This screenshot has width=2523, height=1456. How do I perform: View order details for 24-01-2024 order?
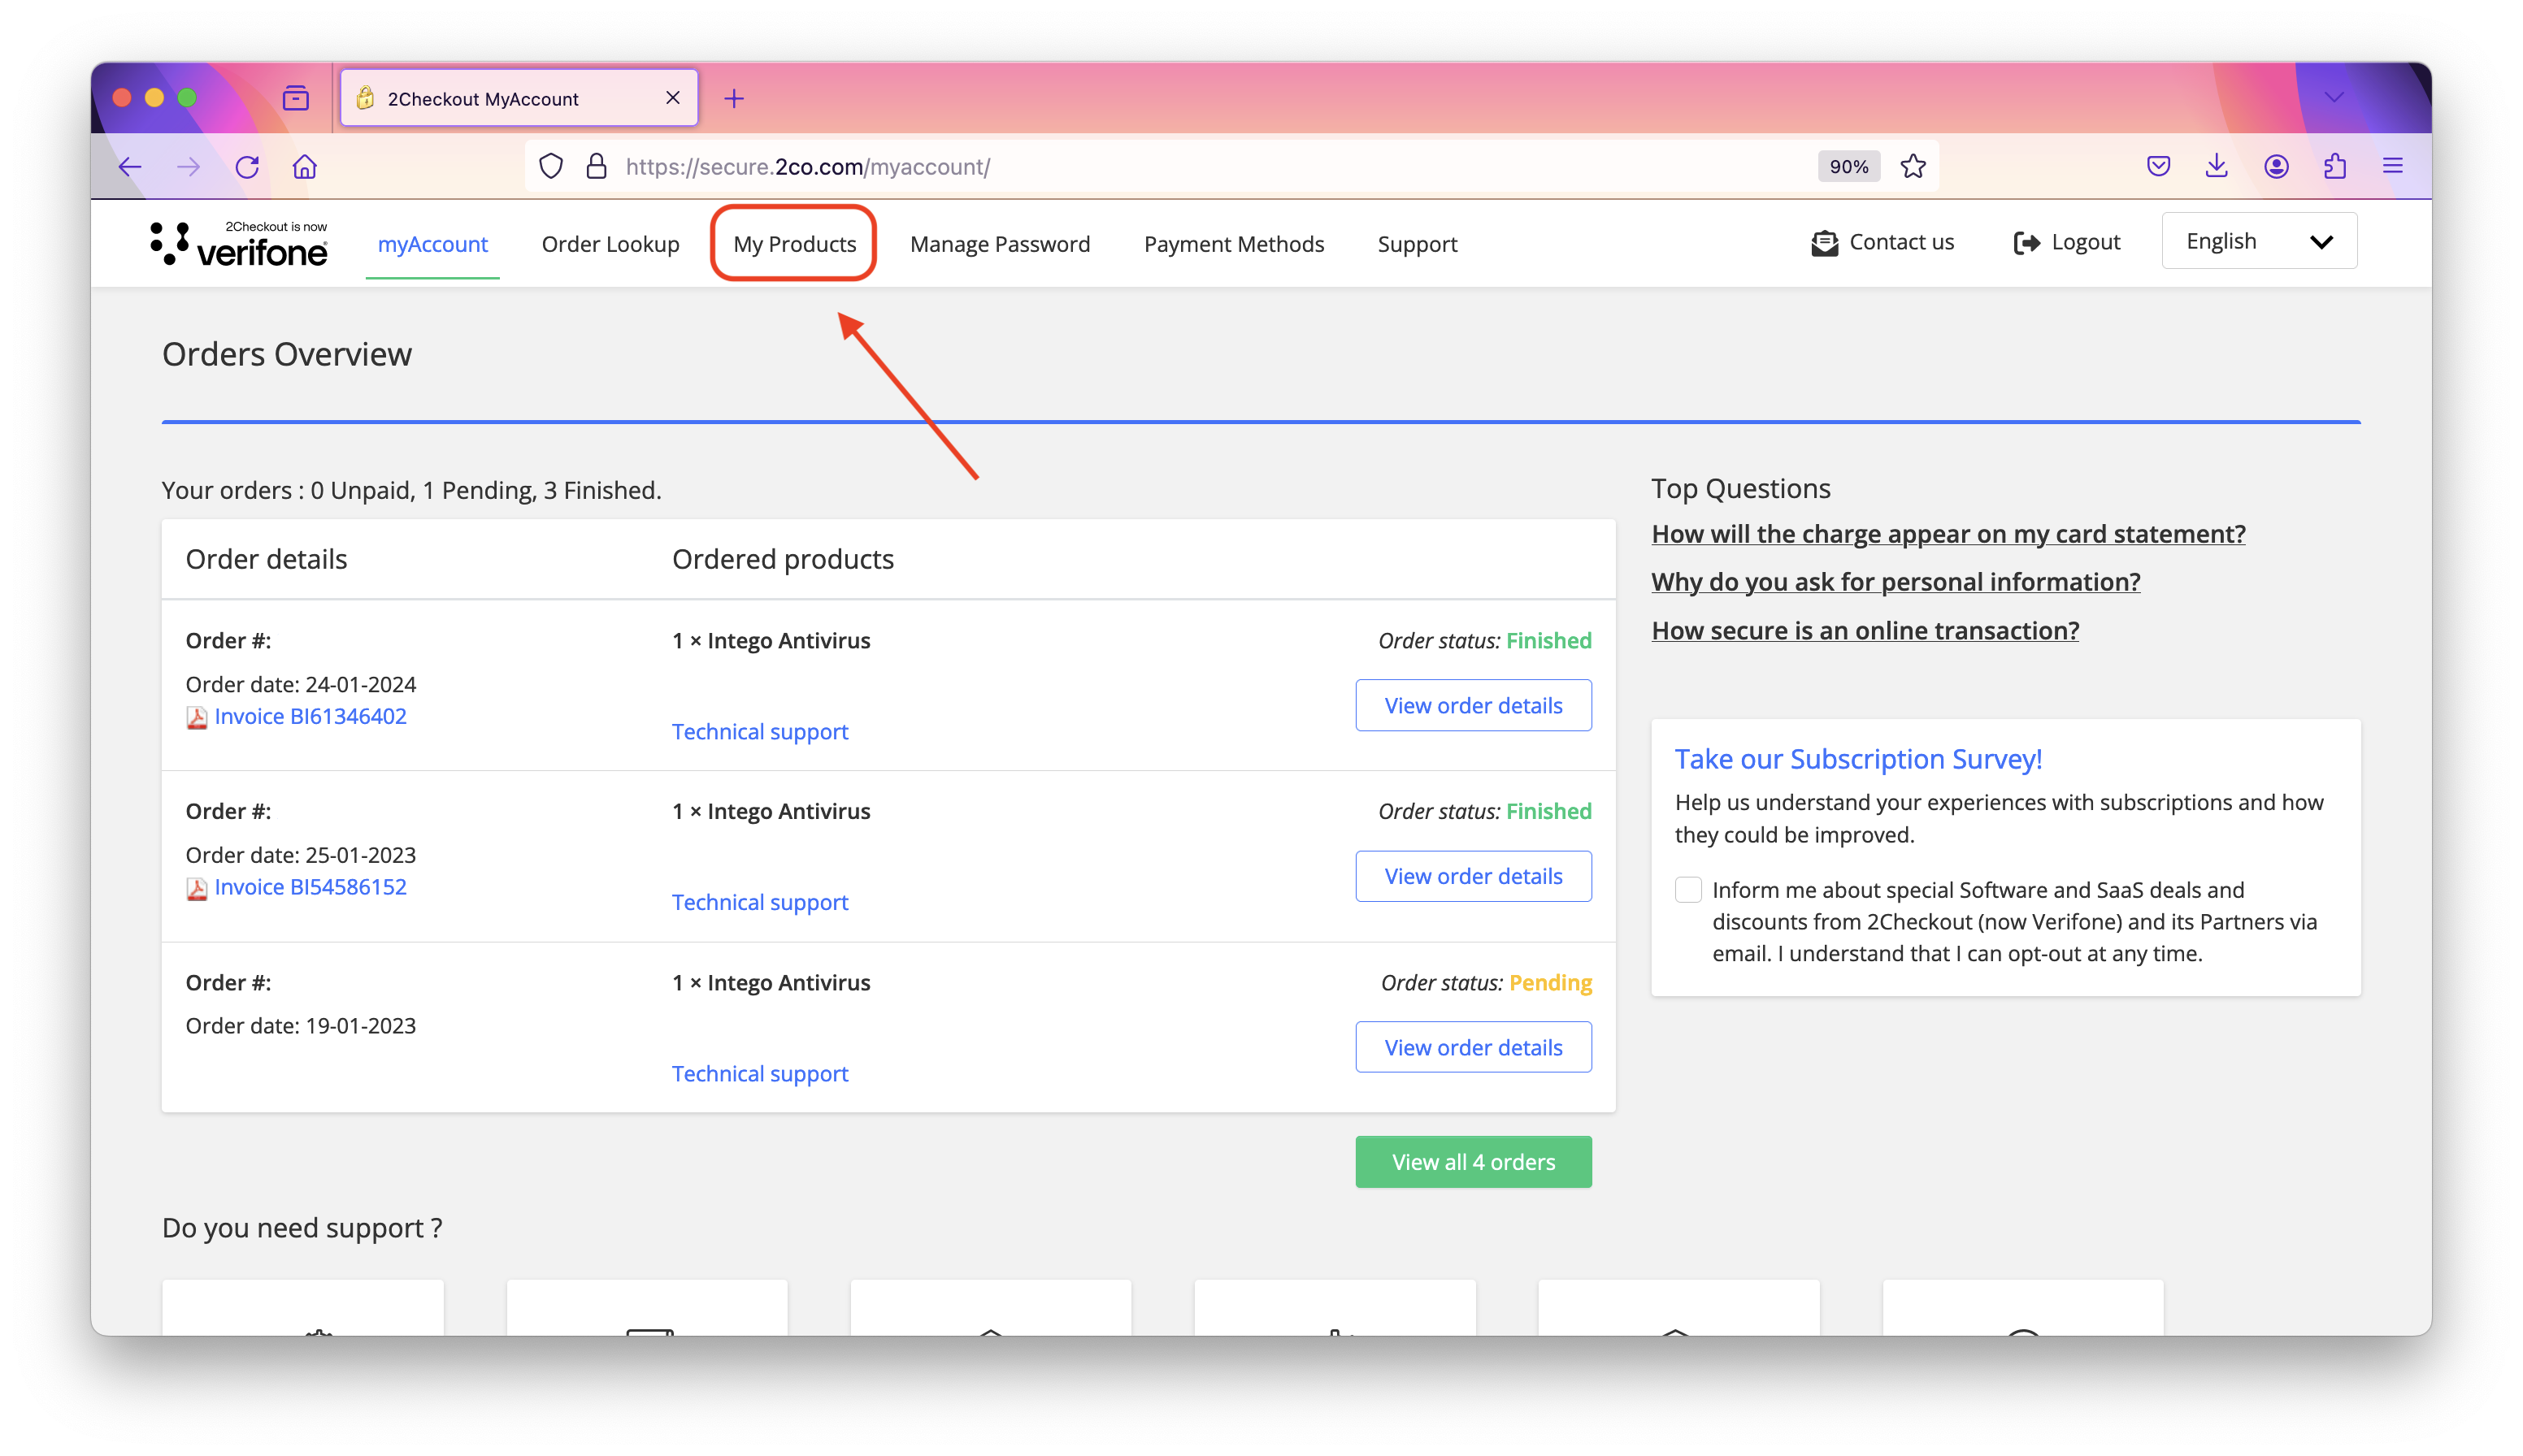[1473, 705]
